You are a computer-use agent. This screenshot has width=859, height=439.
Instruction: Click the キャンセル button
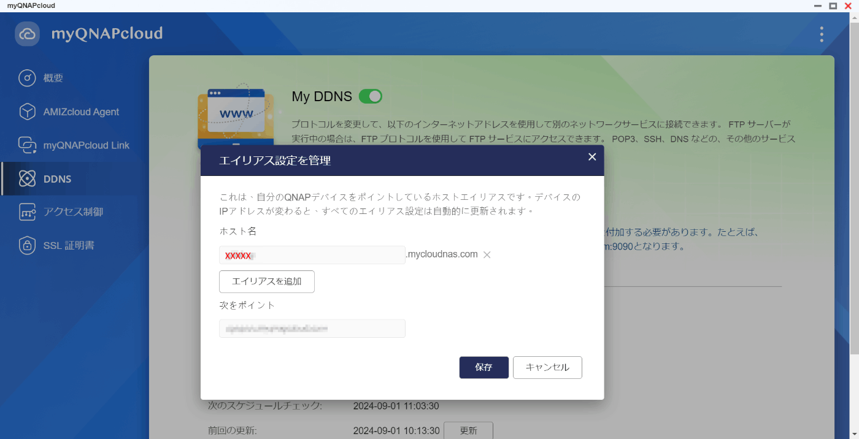[x=547, y=367]
